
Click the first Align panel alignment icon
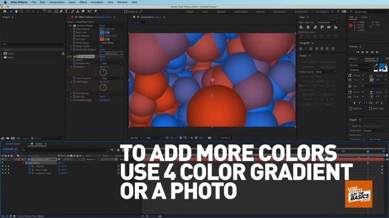[x=301, y=27]
